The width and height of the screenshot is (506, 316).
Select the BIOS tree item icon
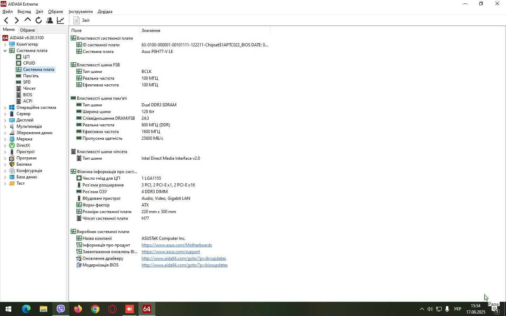(x=19, y=95)
